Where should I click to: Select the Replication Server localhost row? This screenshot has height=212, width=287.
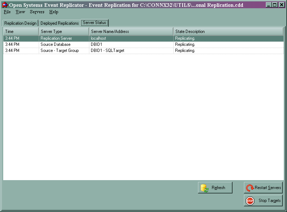tap(108, 38)
